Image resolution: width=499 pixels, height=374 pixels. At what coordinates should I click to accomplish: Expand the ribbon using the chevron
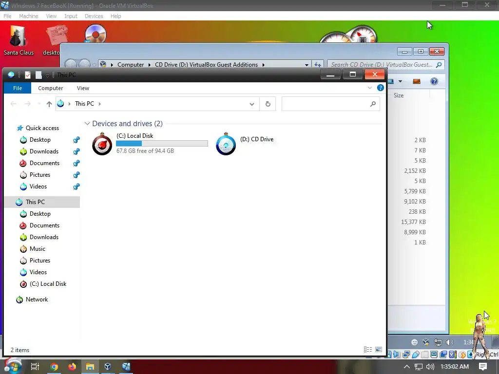coord(369,88)
